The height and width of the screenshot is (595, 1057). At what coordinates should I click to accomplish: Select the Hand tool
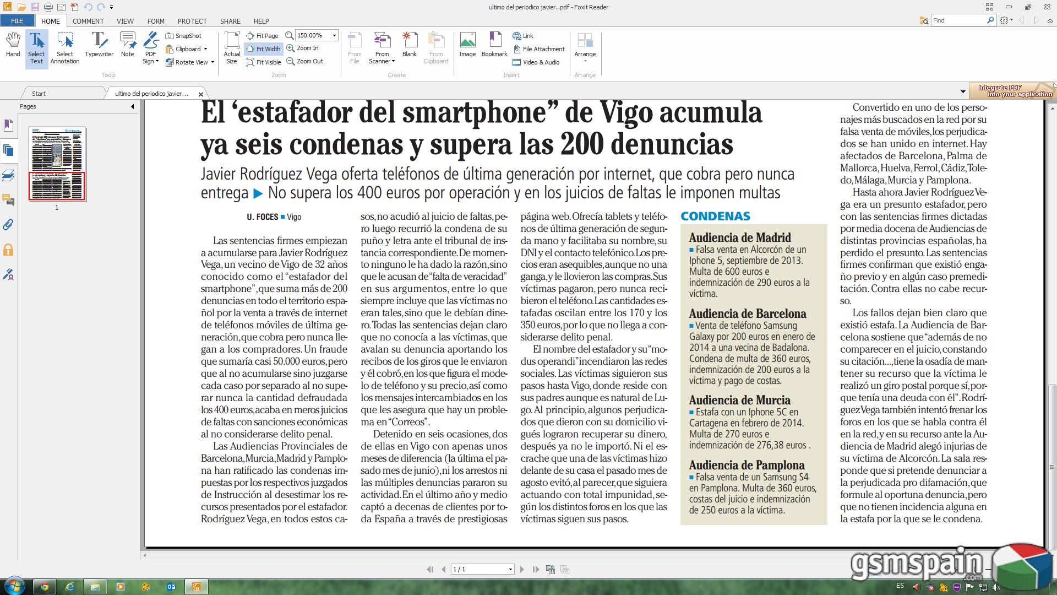click(x=13, y=45)
